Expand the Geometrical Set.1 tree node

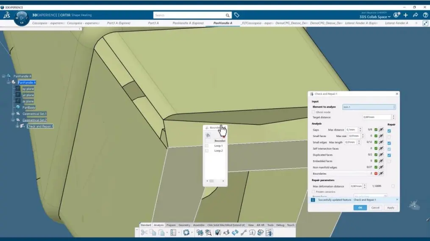click(x=13, y=114)
